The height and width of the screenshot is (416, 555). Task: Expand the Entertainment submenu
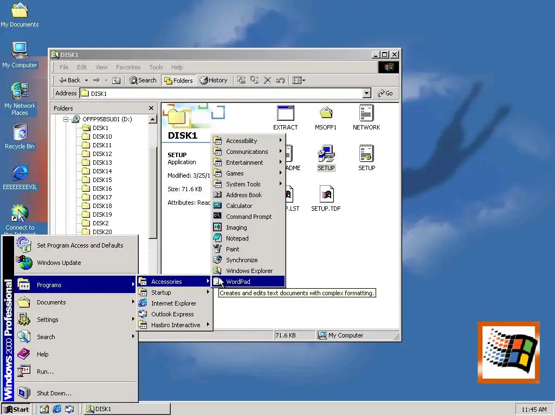248,162
